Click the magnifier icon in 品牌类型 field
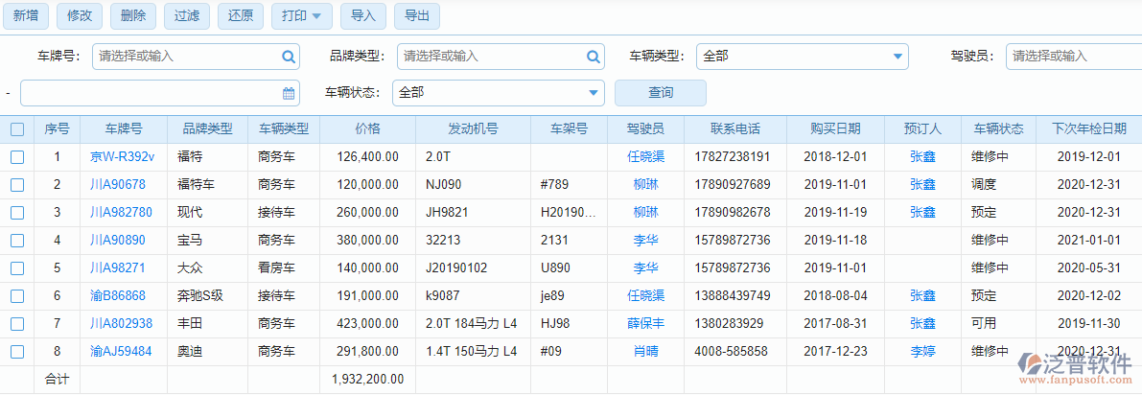1142x395 pixels. tap(593, 57)
